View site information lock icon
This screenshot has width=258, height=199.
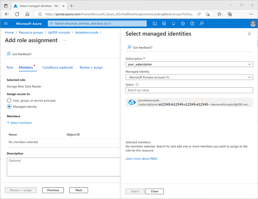pos(40,14)
